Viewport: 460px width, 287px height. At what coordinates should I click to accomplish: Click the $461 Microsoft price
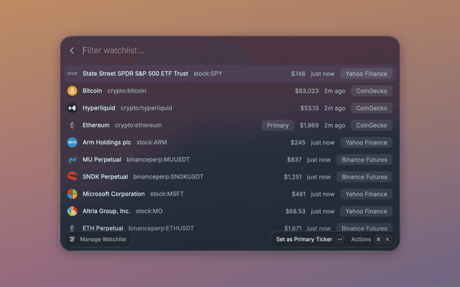[299, 194]
